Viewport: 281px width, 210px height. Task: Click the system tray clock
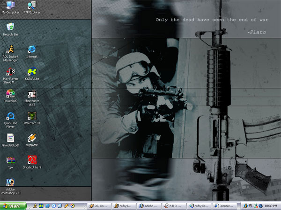271,206
